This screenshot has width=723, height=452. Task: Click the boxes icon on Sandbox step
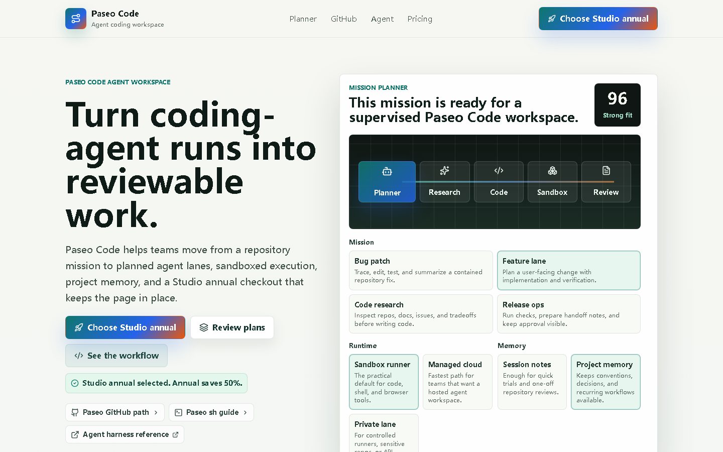click(x=552, y=171)
